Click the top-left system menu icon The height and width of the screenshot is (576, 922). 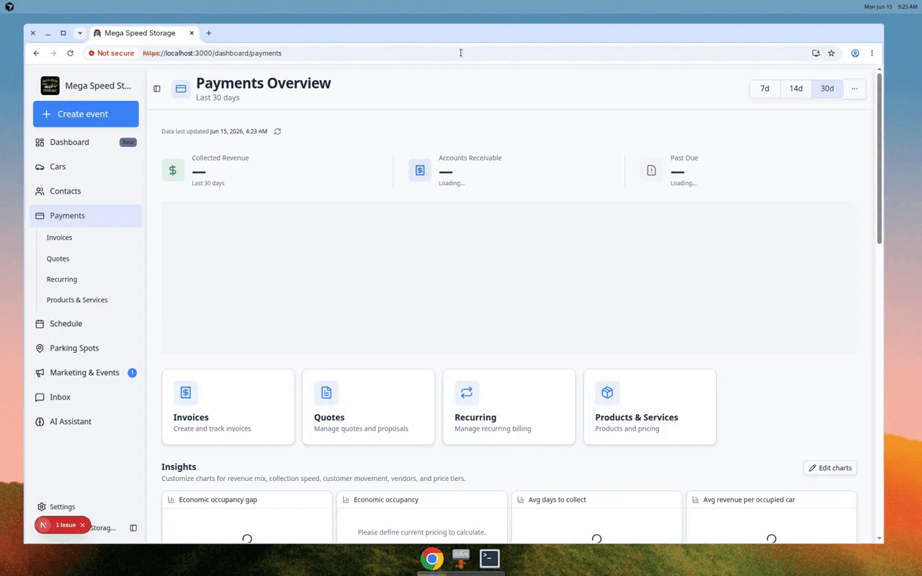(9, 6)
